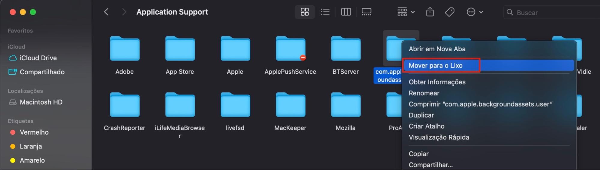
Task: Click the Favoritos sidebar heading
Action: [x=20, y=31]
